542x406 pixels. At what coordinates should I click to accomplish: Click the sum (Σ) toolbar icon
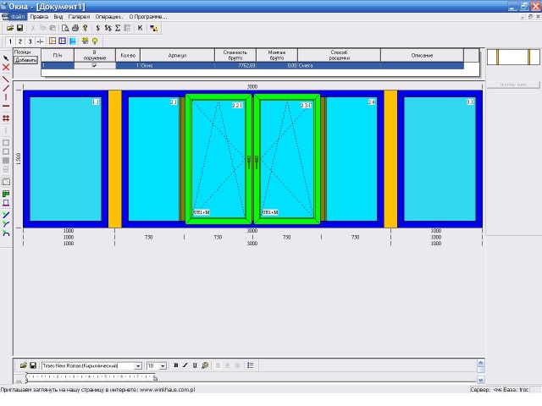118,28
